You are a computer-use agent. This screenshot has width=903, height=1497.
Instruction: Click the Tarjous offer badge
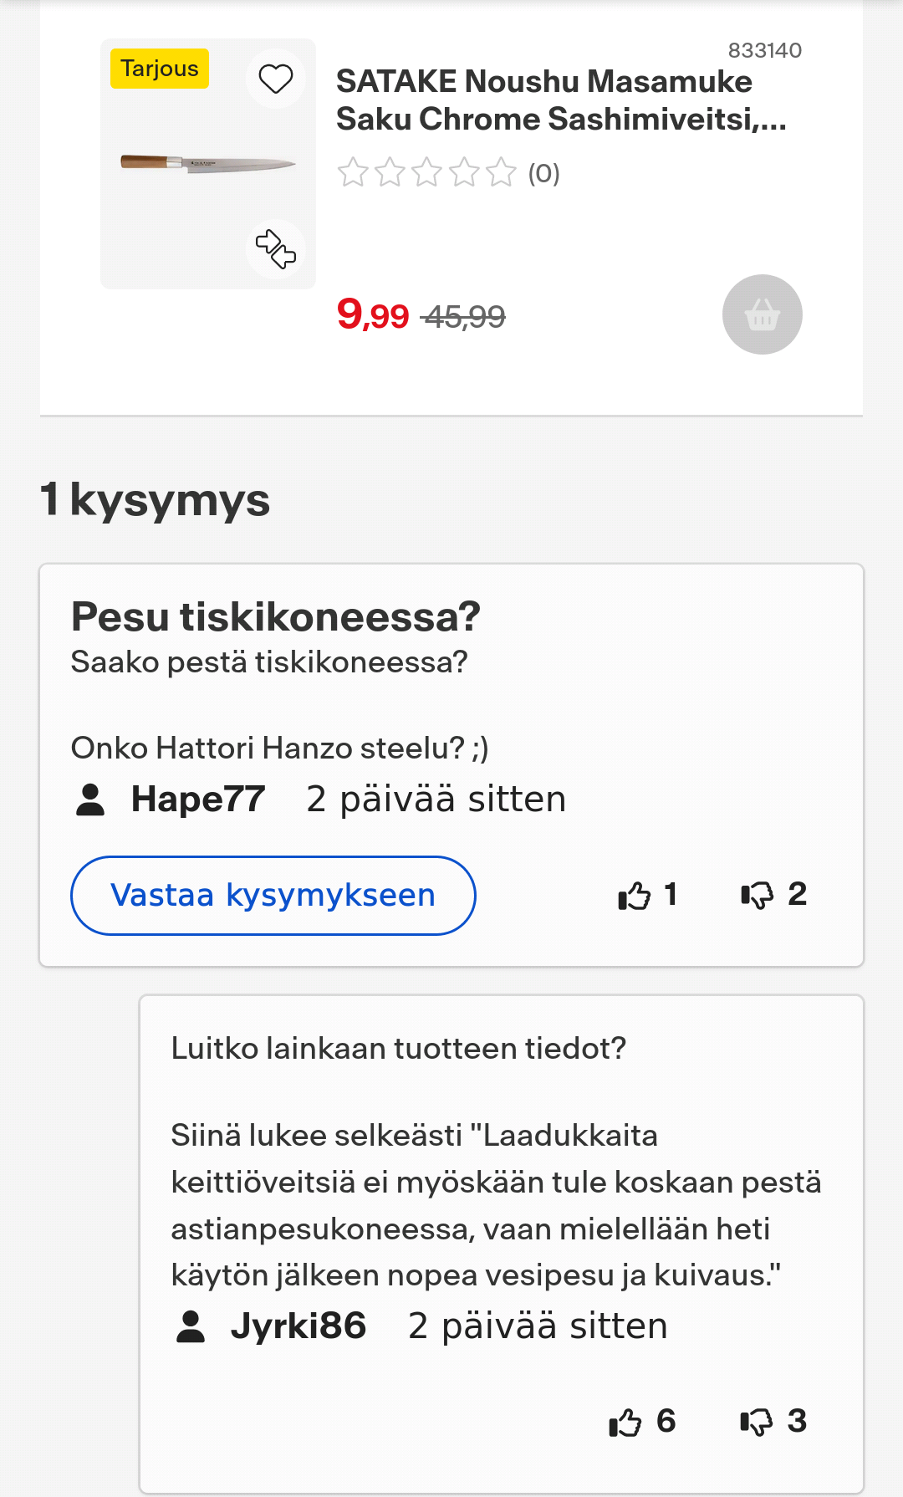(160, 69)
